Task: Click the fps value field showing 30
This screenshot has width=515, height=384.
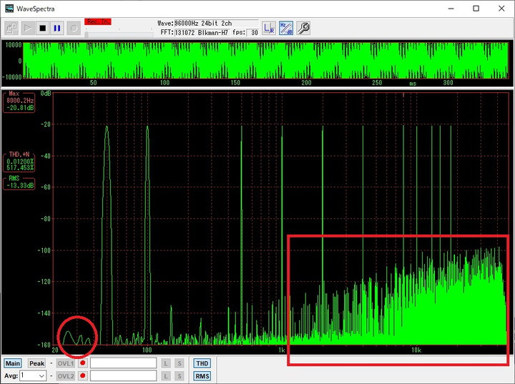Action: 252,32
